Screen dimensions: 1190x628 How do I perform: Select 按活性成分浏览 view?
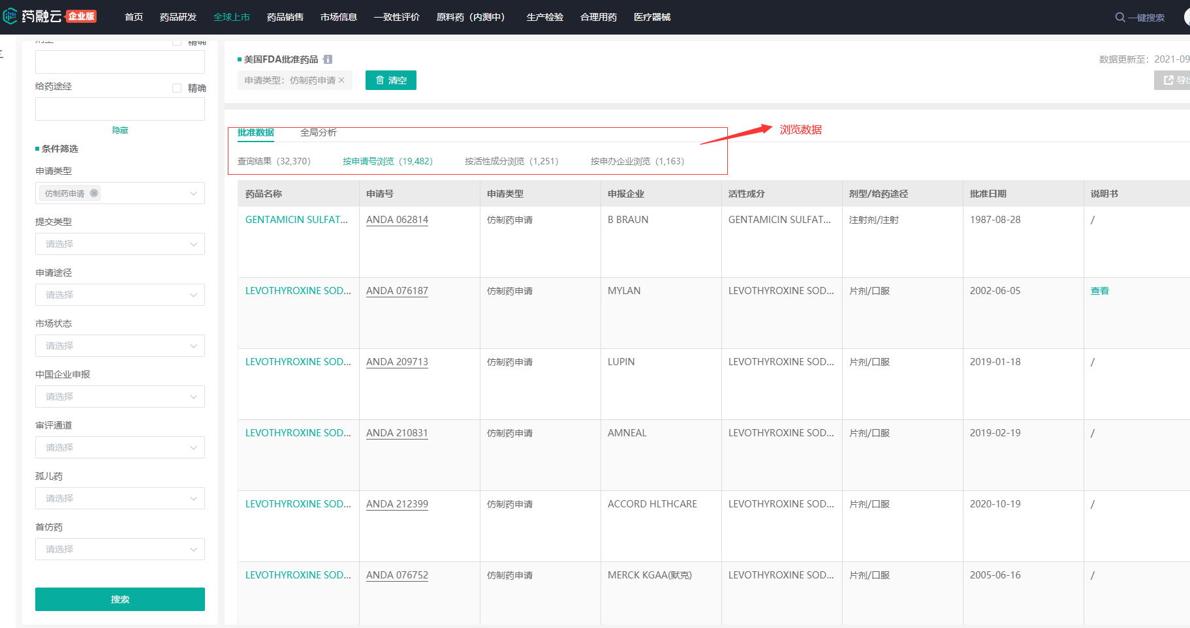(x=512, y=161)
